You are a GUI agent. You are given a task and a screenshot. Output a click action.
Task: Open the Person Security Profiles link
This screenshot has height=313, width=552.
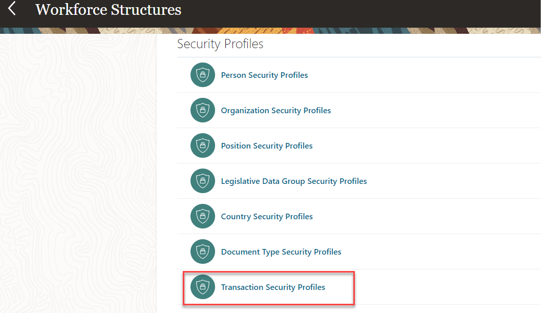[x=264, y=75]
